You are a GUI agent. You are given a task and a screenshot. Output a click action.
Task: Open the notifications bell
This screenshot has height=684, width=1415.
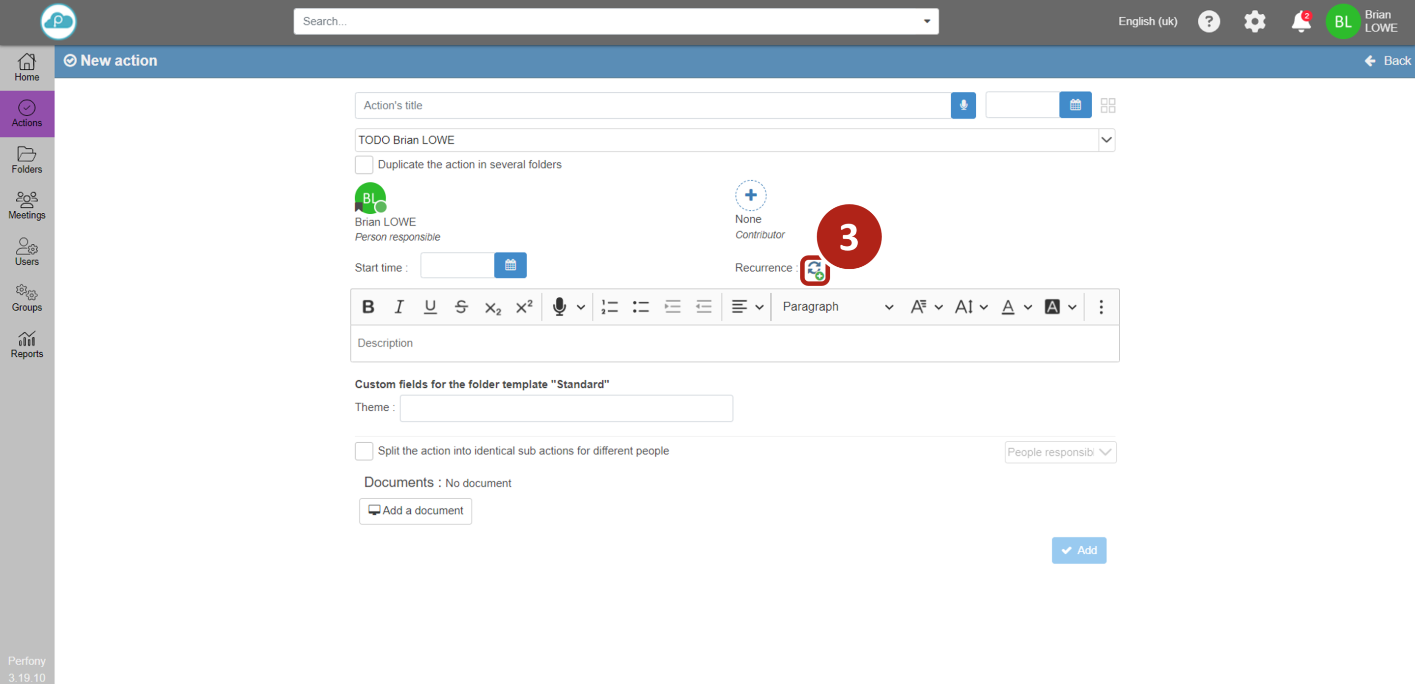coord(1300,22)
